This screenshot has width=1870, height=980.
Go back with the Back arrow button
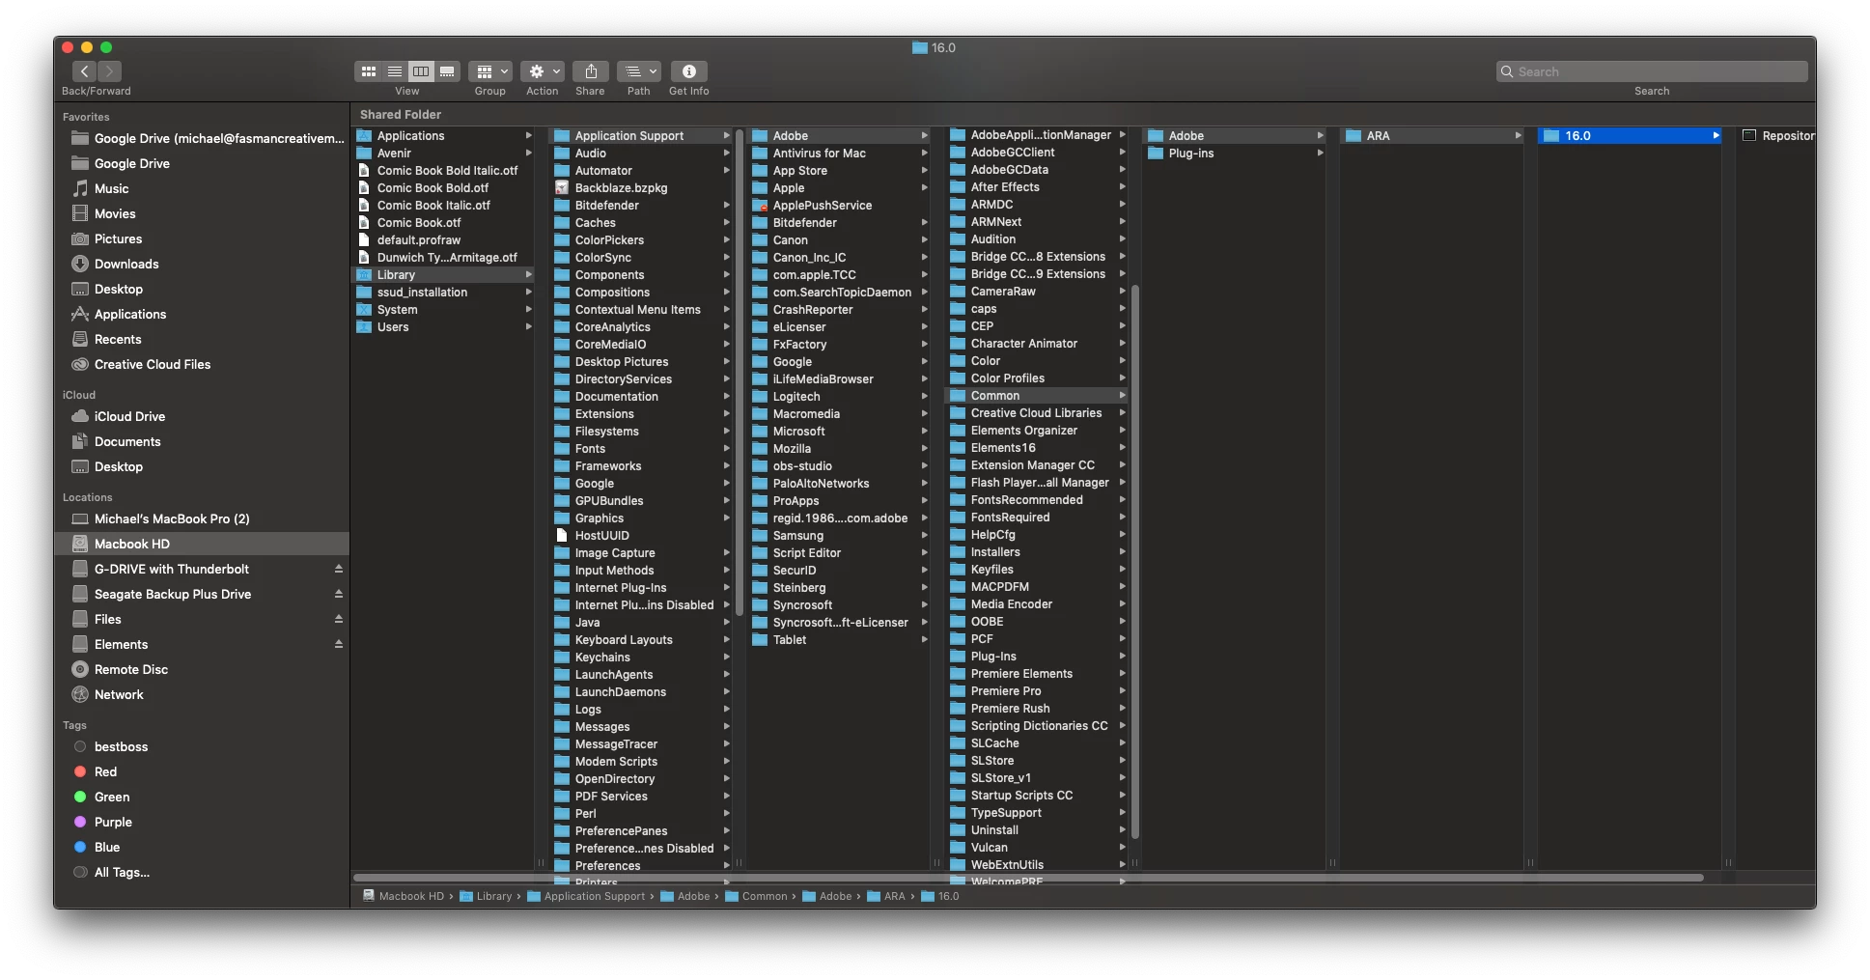(x=84, y=71)
